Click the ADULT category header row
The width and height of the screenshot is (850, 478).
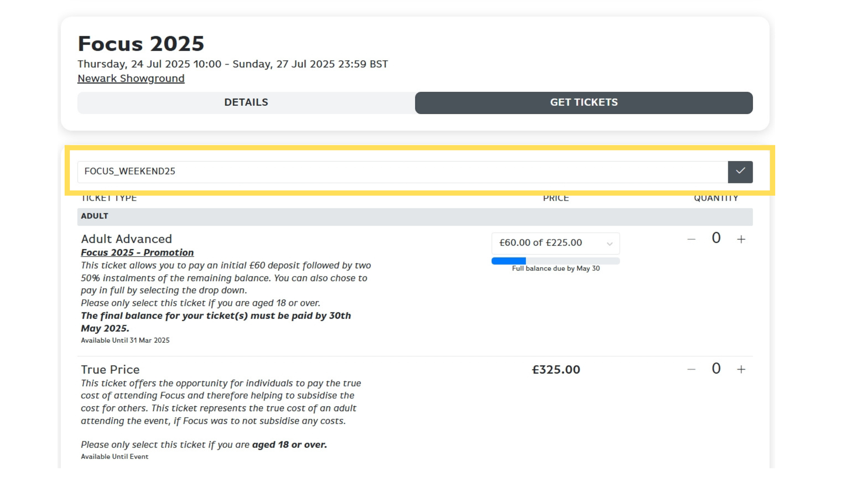click(415, 217)
